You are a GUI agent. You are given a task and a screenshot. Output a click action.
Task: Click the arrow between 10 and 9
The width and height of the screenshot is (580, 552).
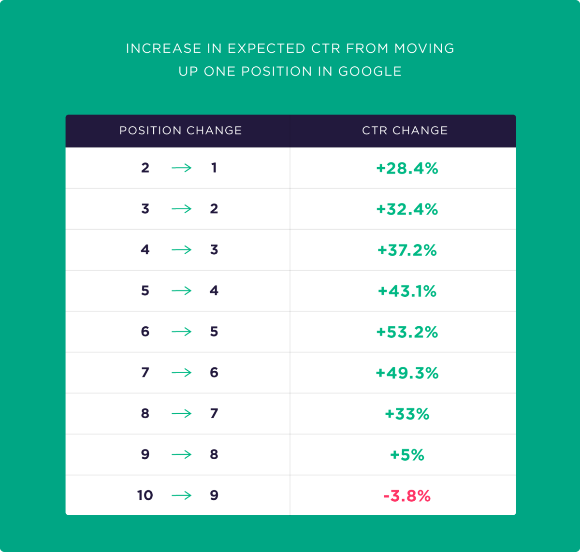[182, 495]
